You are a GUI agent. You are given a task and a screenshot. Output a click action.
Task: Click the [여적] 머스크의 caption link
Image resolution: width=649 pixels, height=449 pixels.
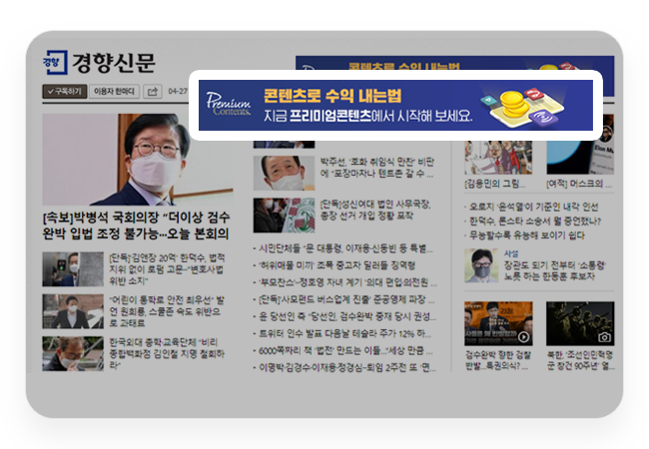tap(579, 184)
